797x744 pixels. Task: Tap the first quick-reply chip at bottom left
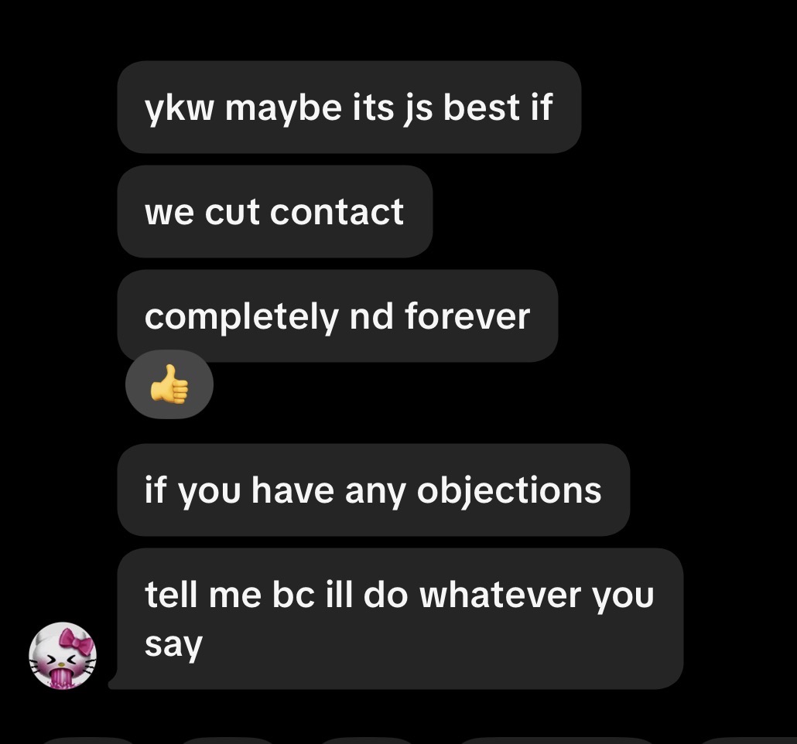pyautogui.click(x=89, y=740)
